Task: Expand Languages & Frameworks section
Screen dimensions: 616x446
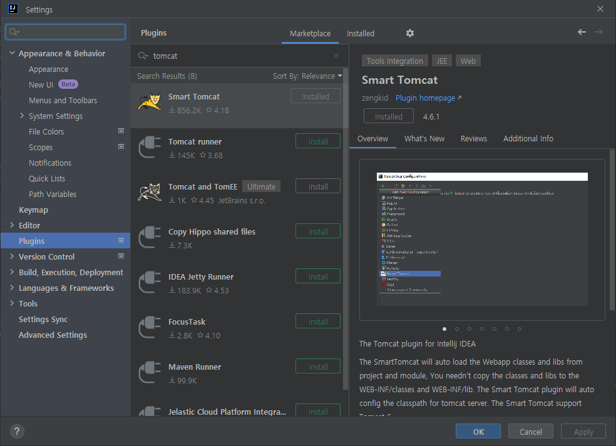Action: 12,287
